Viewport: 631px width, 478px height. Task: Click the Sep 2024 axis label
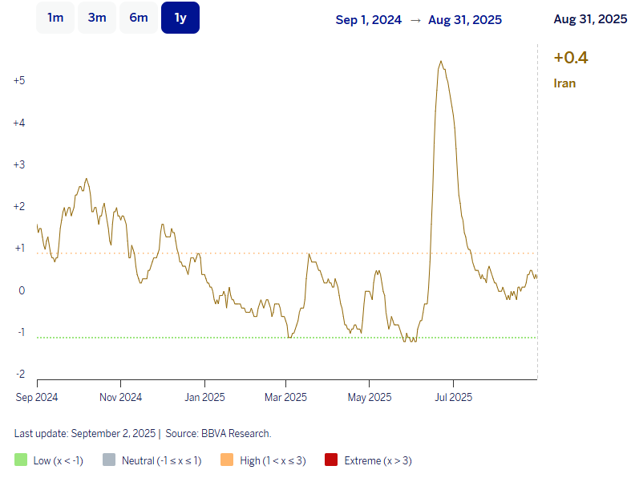(37, 398)
